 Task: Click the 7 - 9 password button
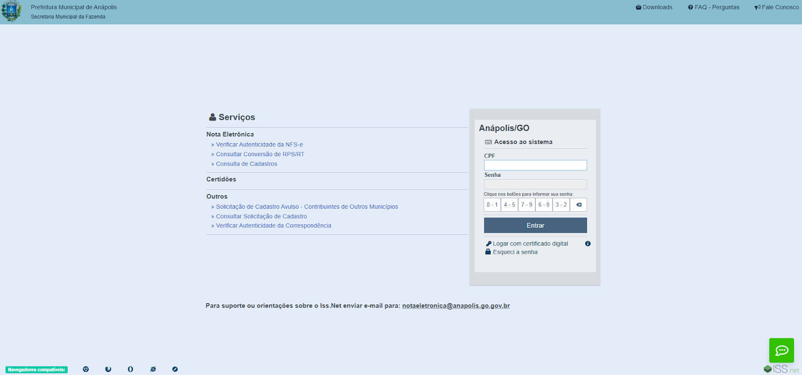click(527, 205)
